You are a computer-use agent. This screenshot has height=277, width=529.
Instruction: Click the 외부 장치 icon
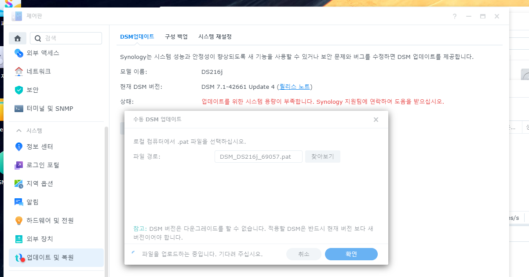(19, 239)
